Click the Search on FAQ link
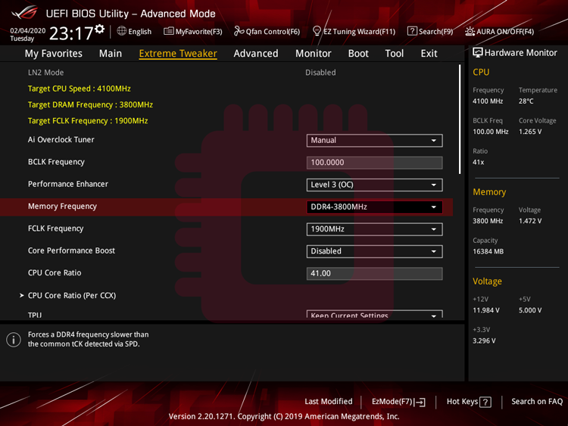The image size is (568, 426). [537, 402]
